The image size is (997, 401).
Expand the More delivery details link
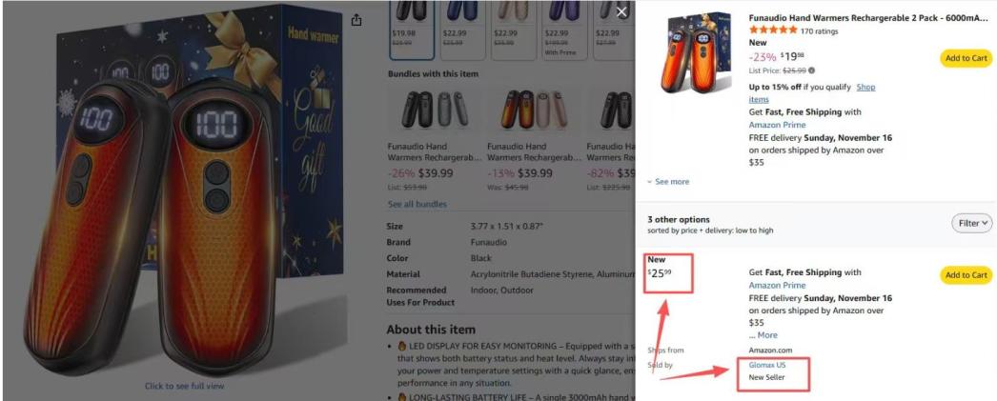point(763,335)
